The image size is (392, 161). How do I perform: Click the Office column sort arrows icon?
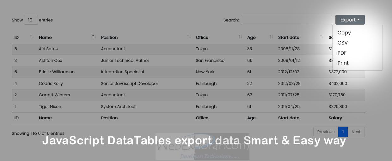click(240, 37)
